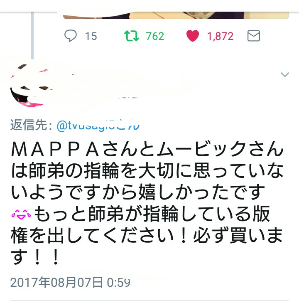Open the tweet timestamp 2017年08月07日 0:59
This screenshot has width=299, height=308.
70,282
